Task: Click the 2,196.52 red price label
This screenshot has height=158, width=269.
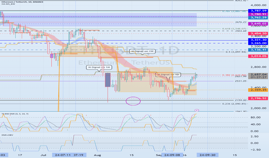Action: [x=258, y=98]
